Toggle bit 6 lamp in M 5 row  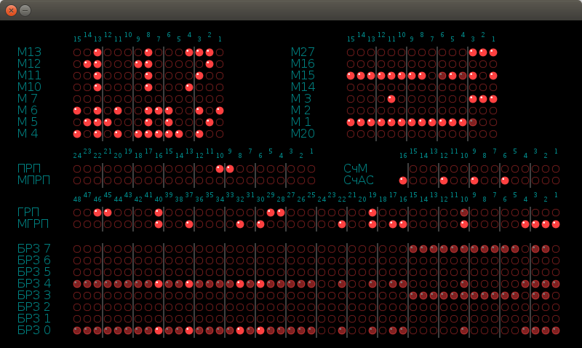[169, 122]
